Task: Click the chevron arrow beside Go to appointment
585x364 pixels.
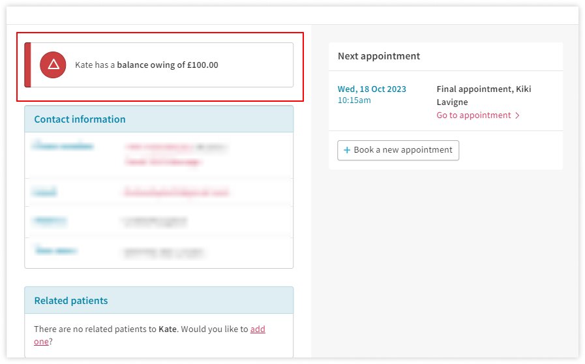Action: (x=517, y=115)
